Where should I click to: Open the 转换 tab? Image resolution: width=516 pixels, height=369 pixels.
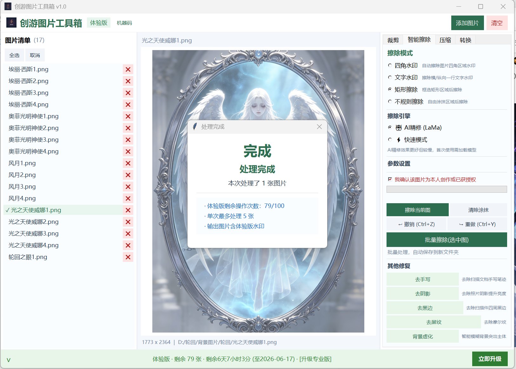click(x=465, y=40)
